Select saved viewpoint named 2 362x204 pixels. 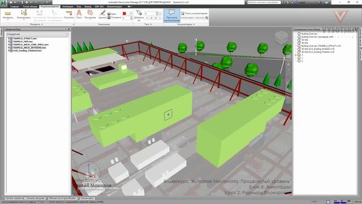point(302,61)
